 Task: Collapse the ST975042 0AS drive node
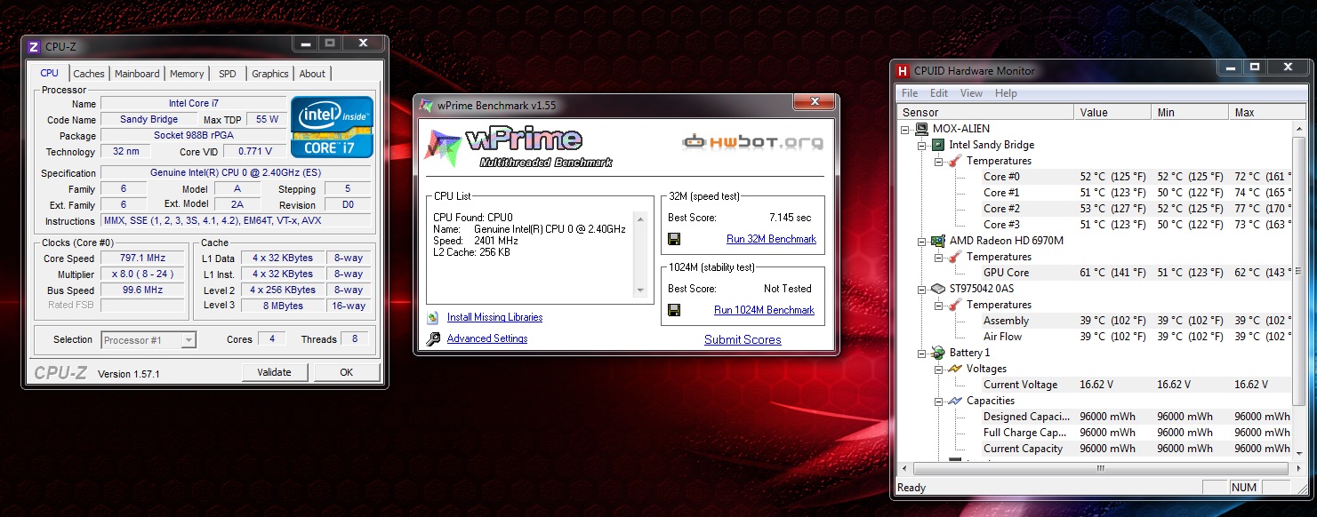922,289
